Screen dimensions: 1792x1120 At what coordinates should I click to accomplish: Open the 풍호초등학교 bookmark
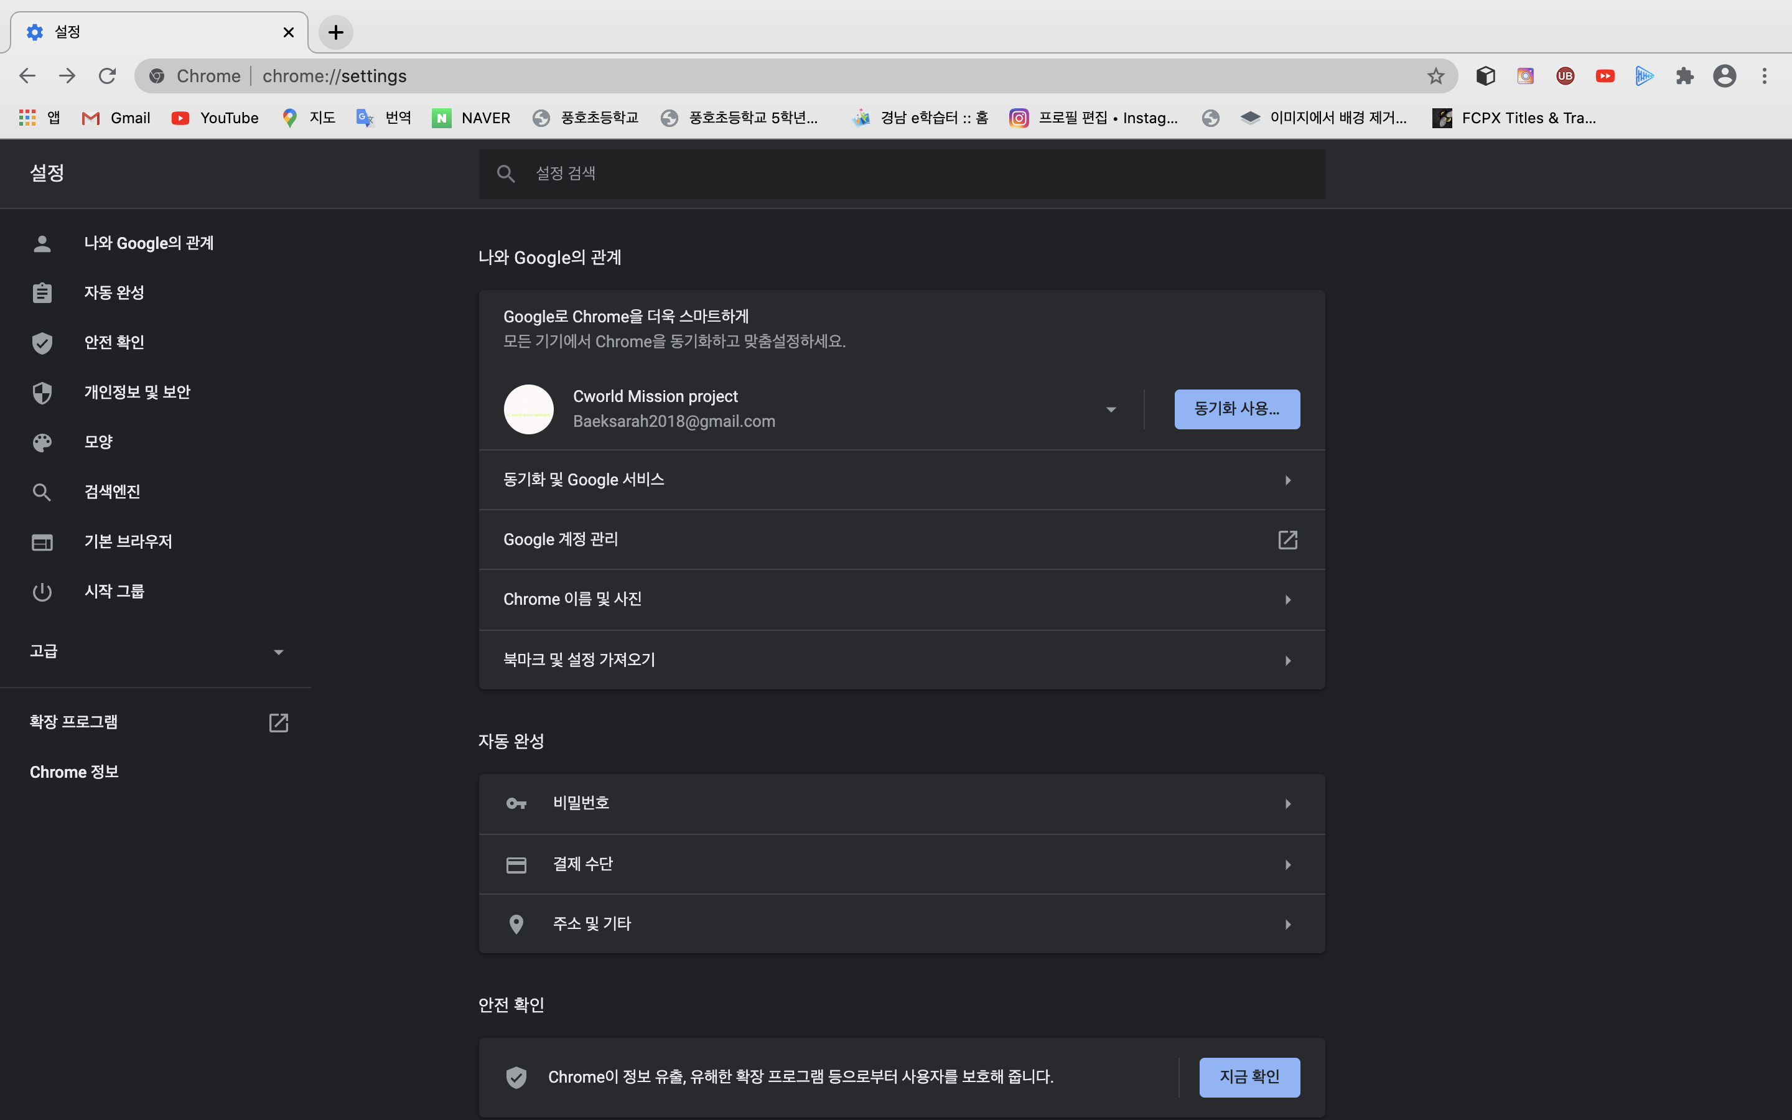click(x=585, y=118)
